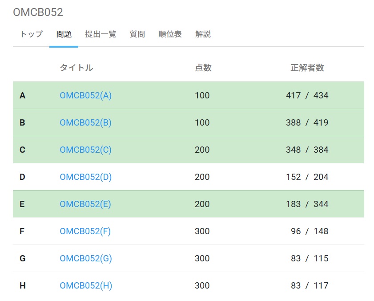Switch to the 質問 tab
The width and height of the screenshot is (374, 301).
137,34
